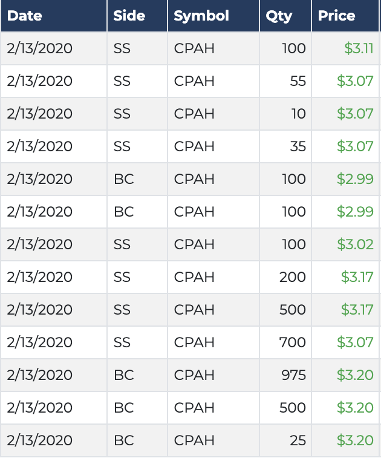Click the $3.02 price cell
Image resolution: width=381 pixels, height=461 pixels.
[355, 244]
